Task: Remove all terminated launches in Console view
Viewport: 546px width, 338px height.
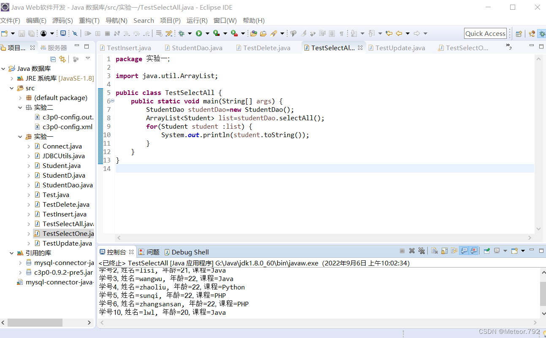Action: pos(422,251)
